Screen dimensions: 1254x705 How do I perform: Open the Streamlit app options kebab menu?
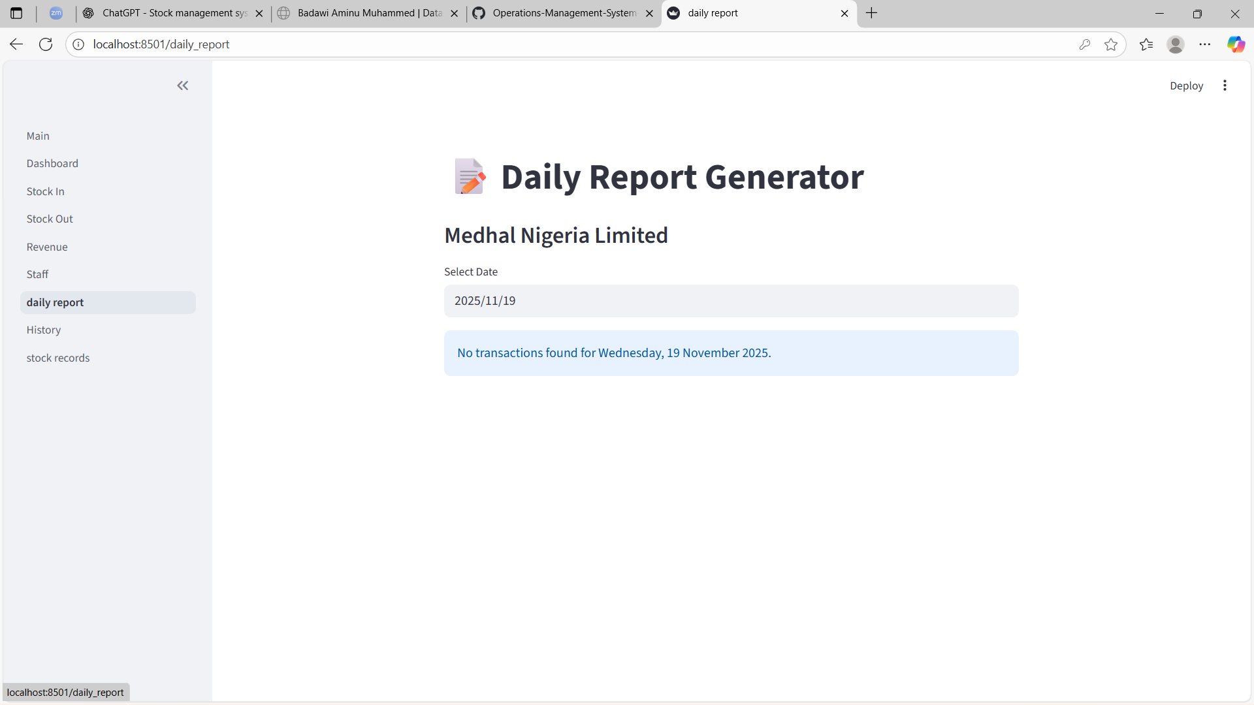pos(1225,86)
